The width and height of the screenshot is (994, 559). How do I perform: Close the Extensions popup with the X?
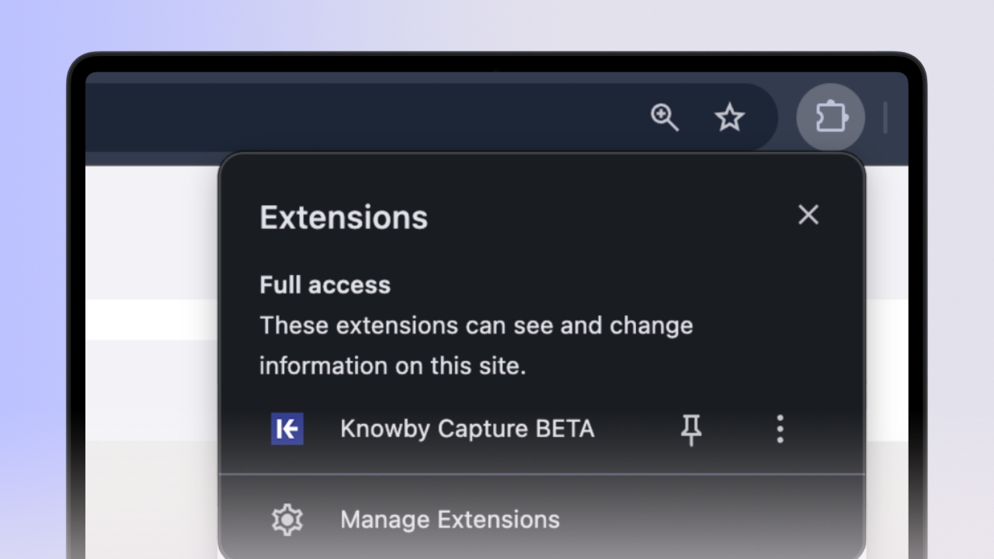click(808, 215)
